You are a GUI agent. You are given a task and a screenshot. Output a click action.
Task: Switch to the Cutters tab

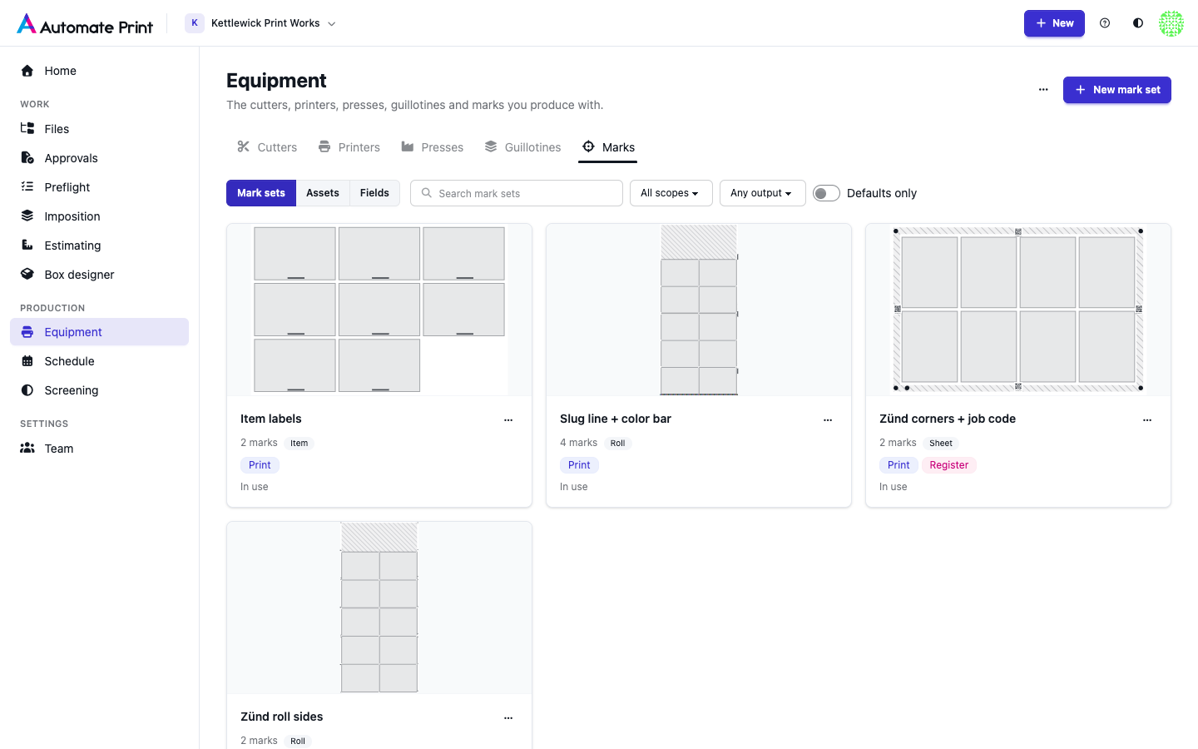tap(267, 147)
